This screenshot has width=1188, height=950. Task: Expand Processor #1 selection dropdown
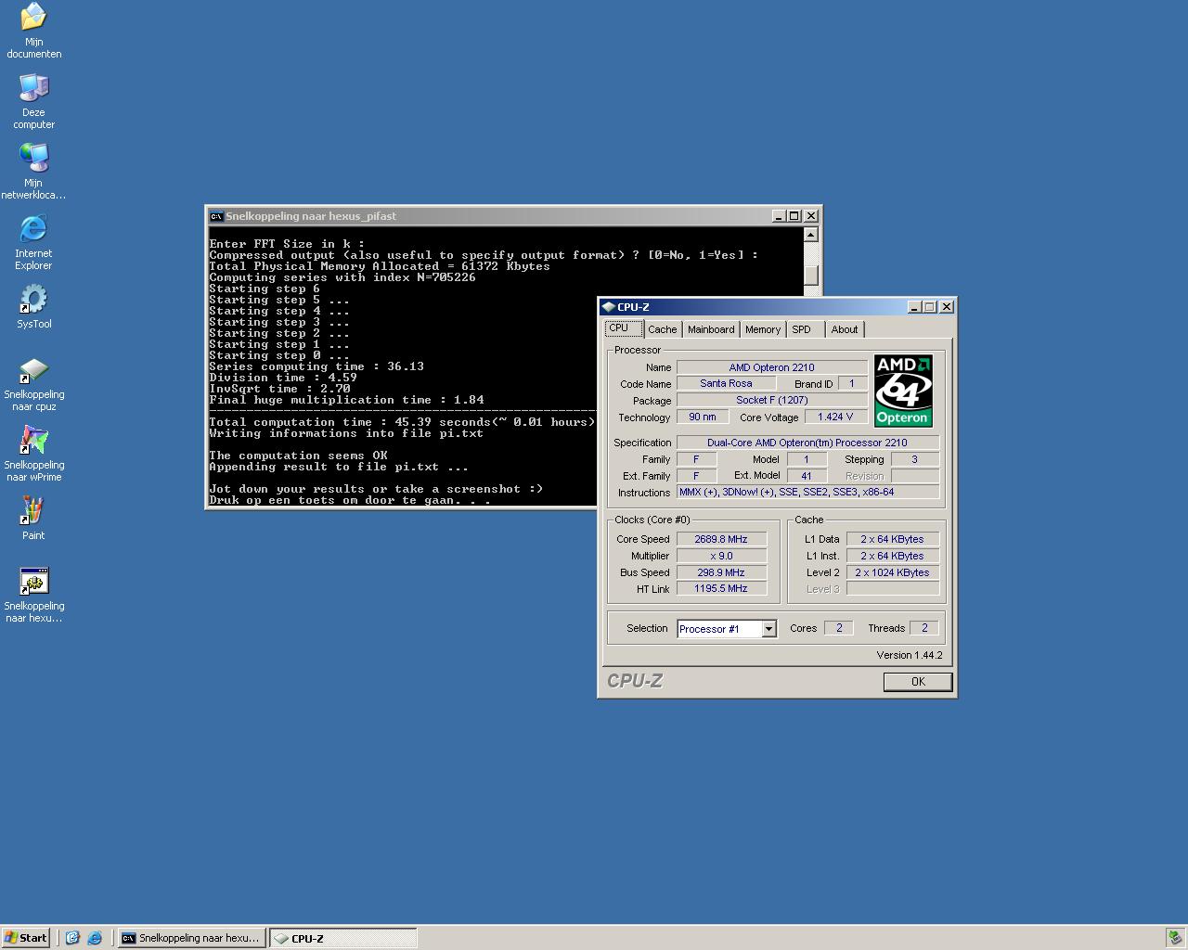768,629
